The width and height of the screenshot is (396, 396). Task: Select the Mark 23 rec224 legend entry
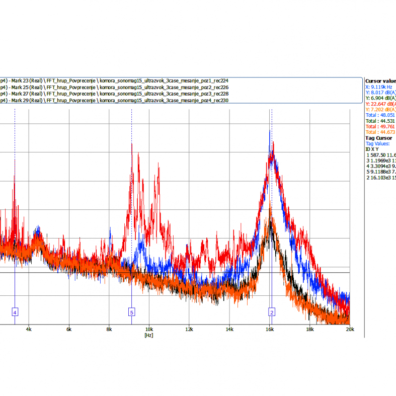coord(116,81)
